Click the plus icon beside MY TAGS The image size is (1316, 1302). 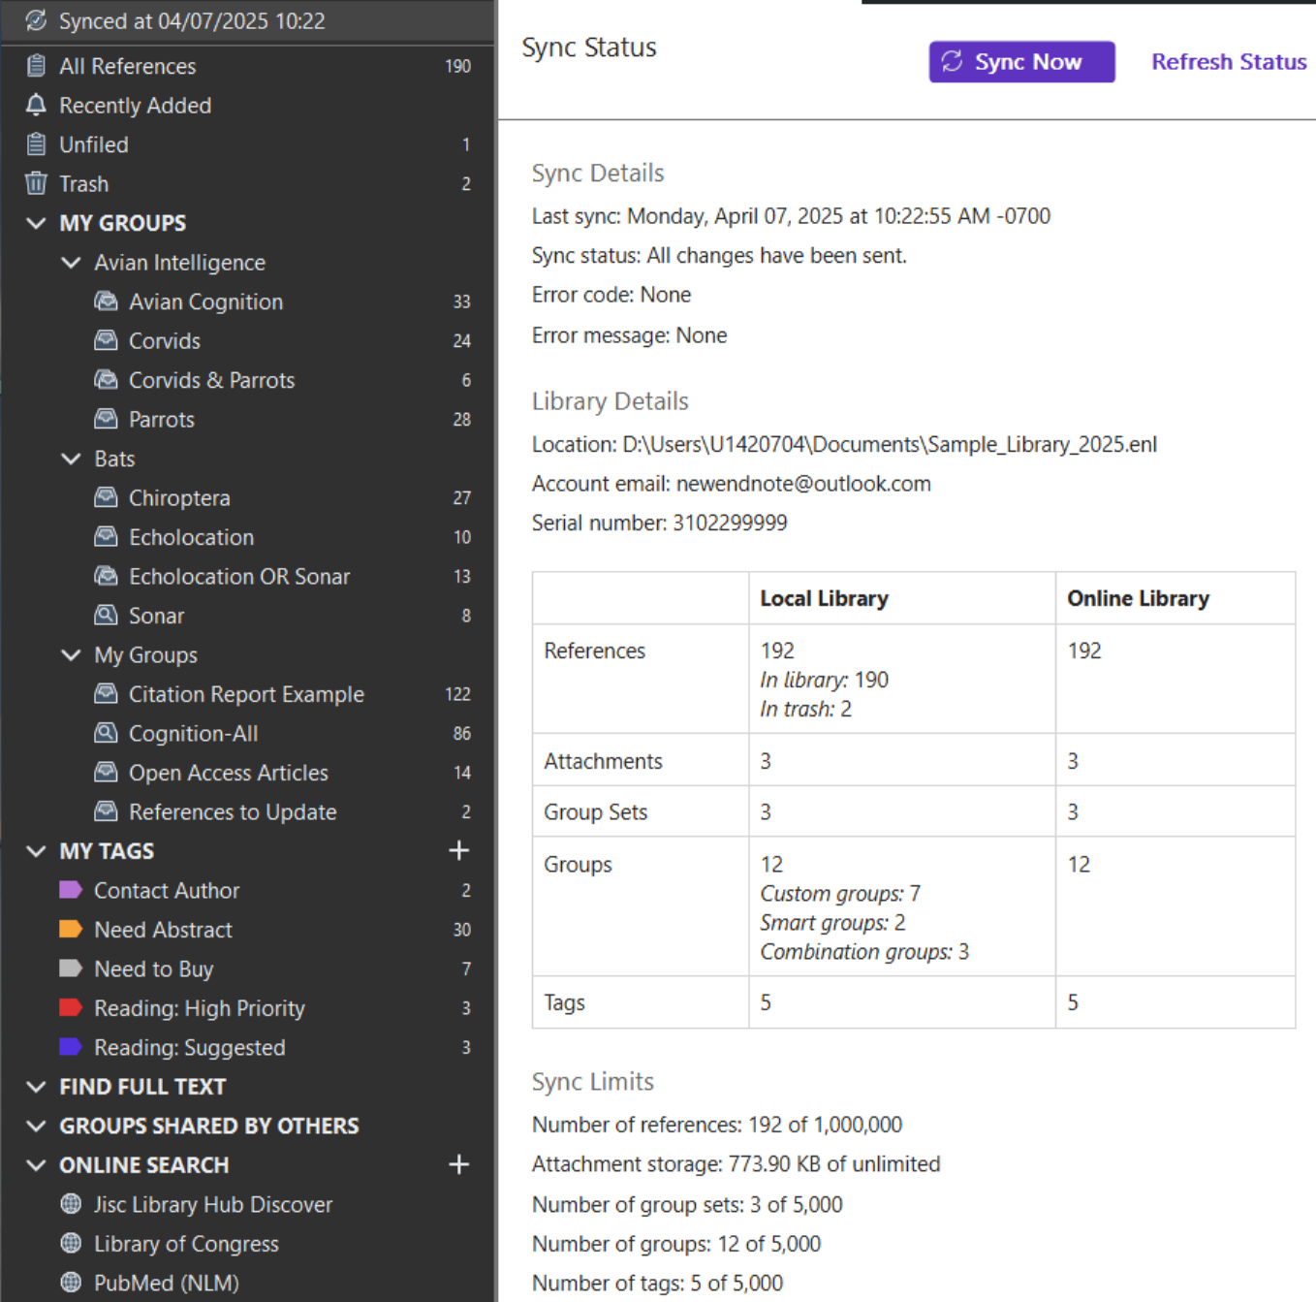point(458,850)
